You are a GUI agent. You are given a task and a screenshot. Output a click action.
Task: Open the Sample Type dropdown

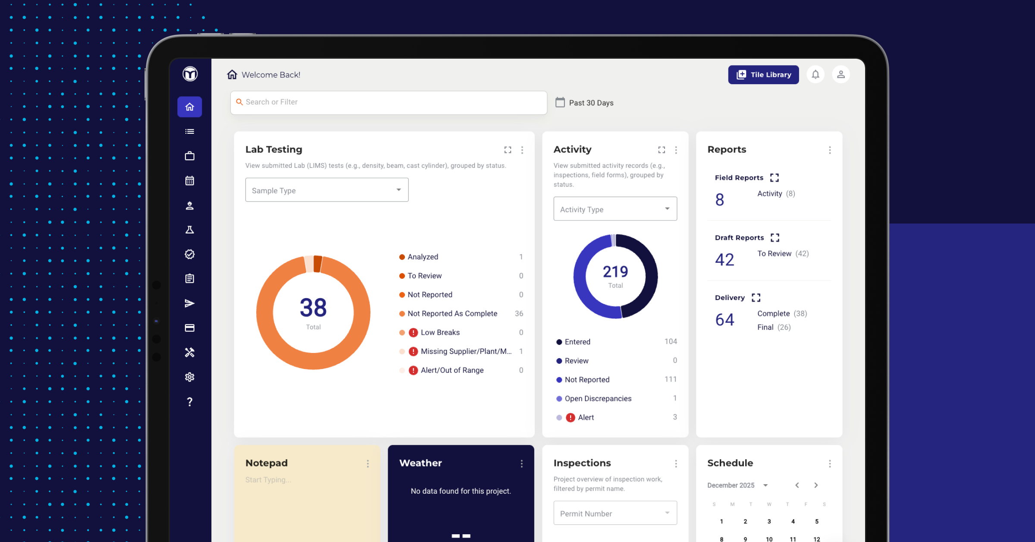pyautogui.click(x=327, y=190)
